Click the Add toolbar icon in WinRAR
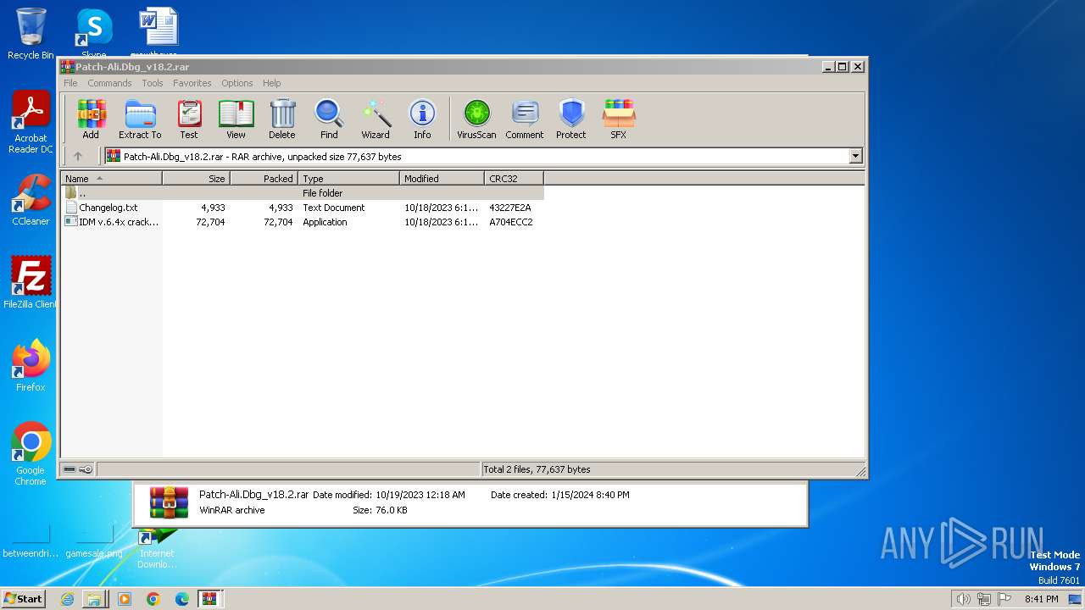The image size is (1085, 610). 91,119
